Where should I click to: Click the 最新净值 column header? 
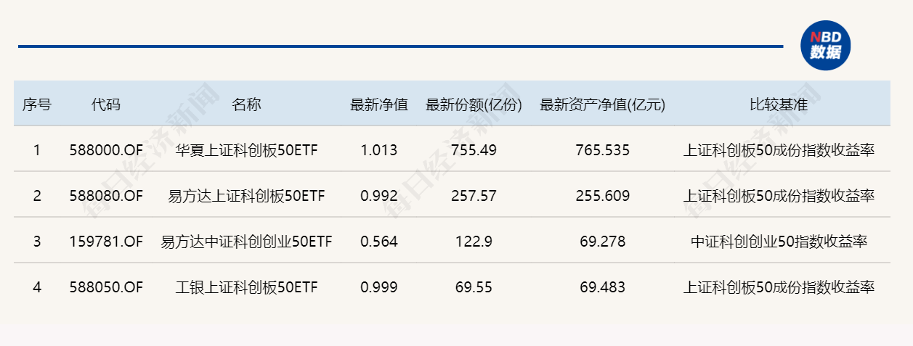tap(379, 104)
